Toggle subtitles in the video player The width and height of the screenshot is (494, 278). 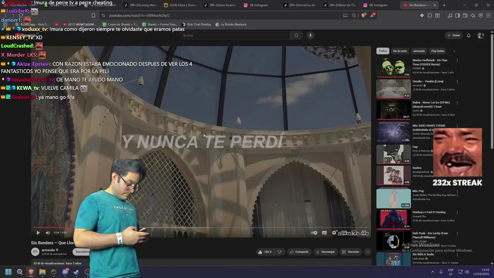tap(324, 233)
